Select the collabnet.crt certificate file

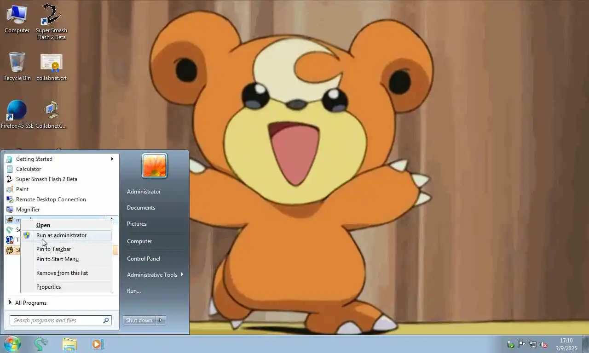pos(52,67)
